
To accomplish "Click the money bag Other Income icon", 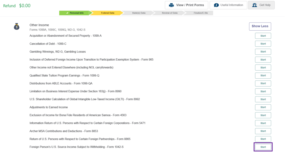I will [17, 26].
